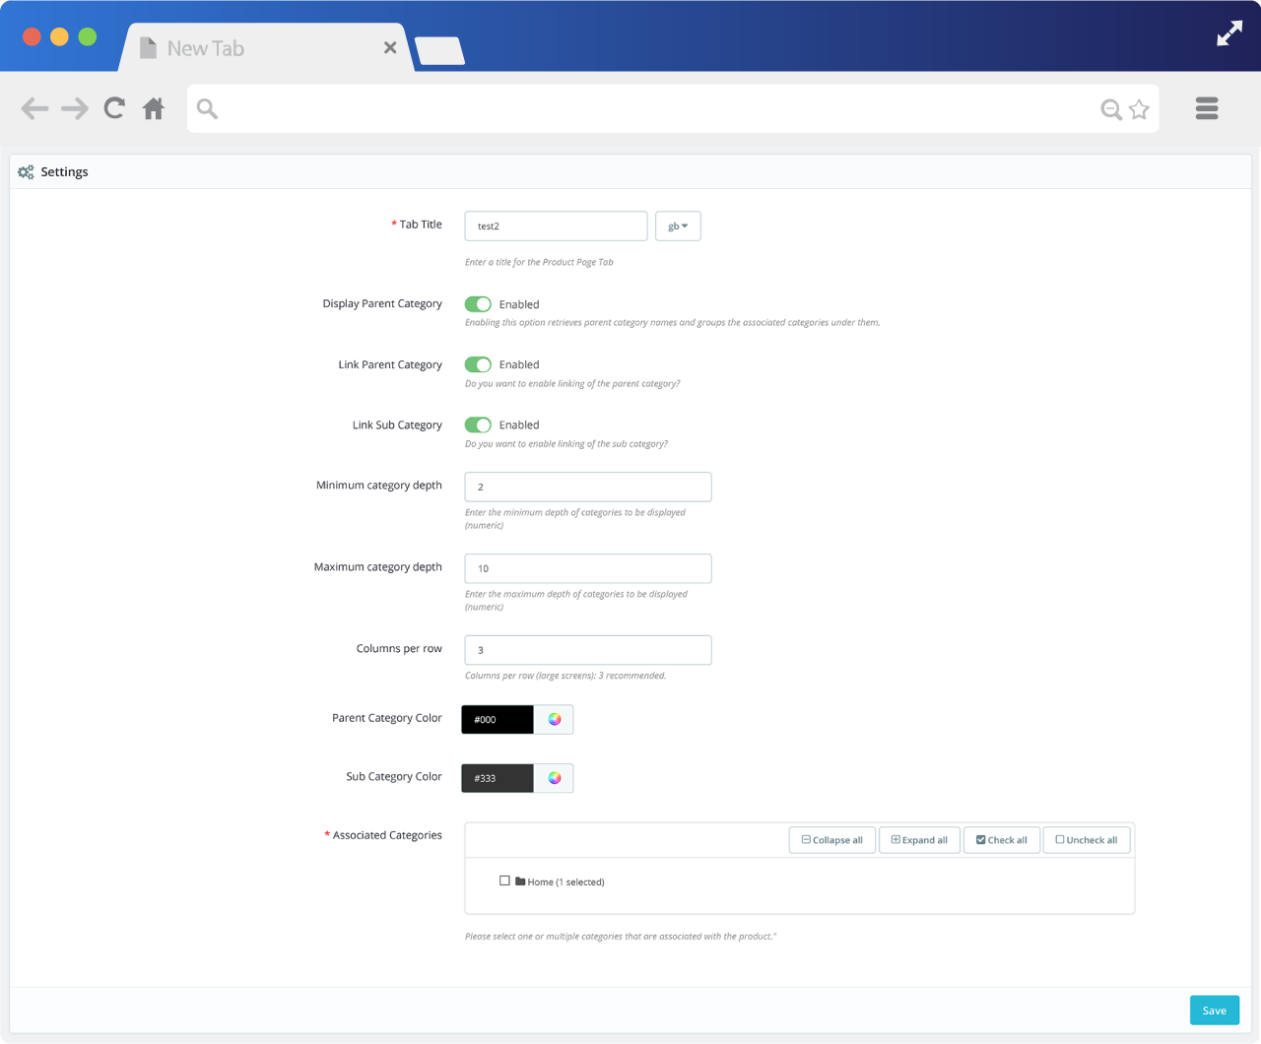This screenshot has width=1261, height=1044.
Task: Click the green maximize window button
Action: (88, 36)
